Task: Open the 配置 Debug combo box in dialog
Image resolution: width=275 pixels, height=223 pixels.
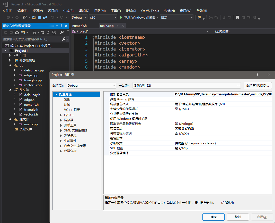Action: coord(91,85)
